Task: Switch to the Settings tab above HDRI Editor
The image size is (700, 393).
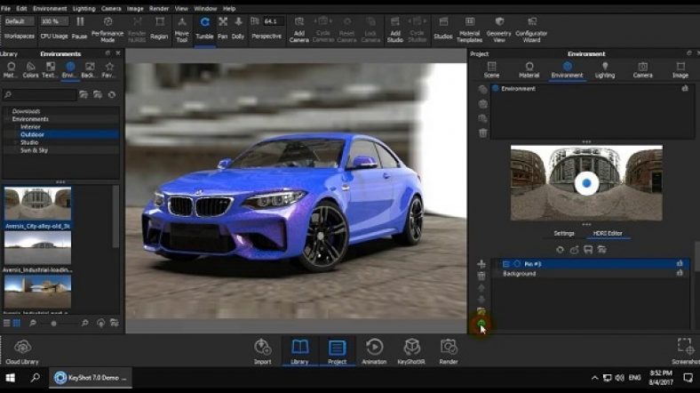Action: [564, 233]
